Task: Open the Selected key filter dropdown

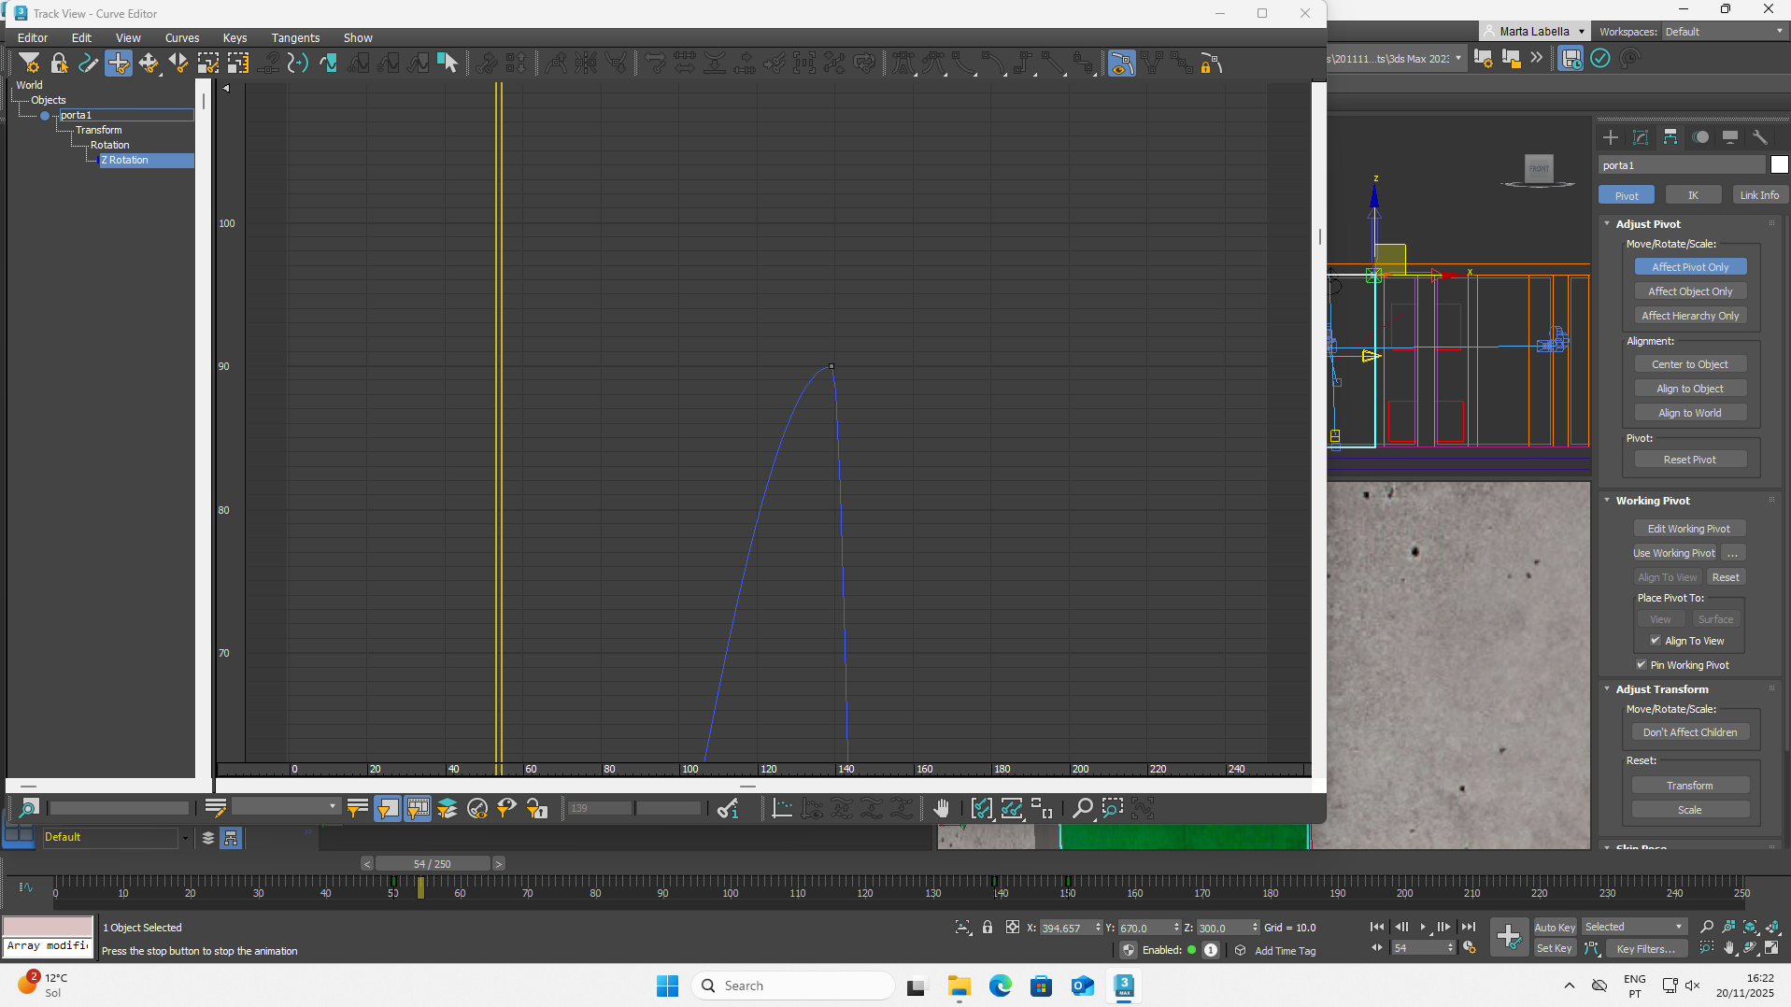Action: pyautogui.click(x=1635, y=928)
